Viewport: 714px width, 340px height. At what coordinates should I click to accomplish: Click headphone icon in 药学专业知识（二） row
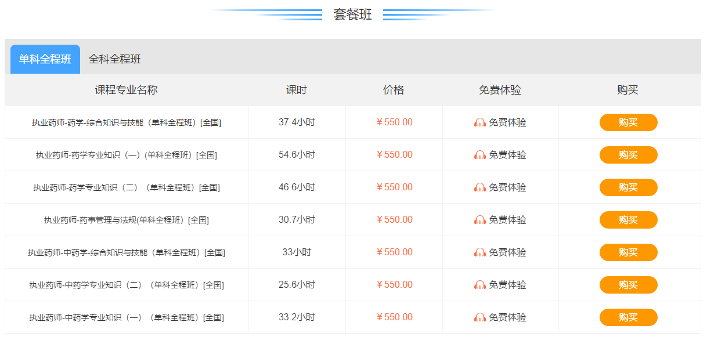tap(480, 187)
